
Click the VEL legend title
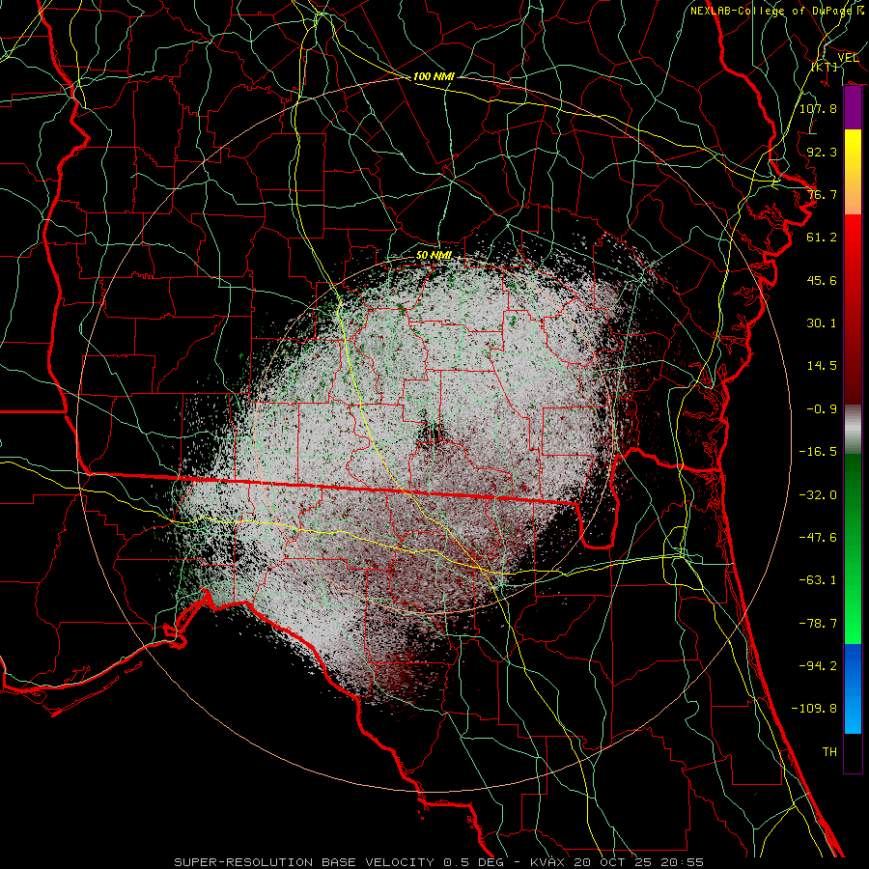pyautogui.click(x=848, y=58)
